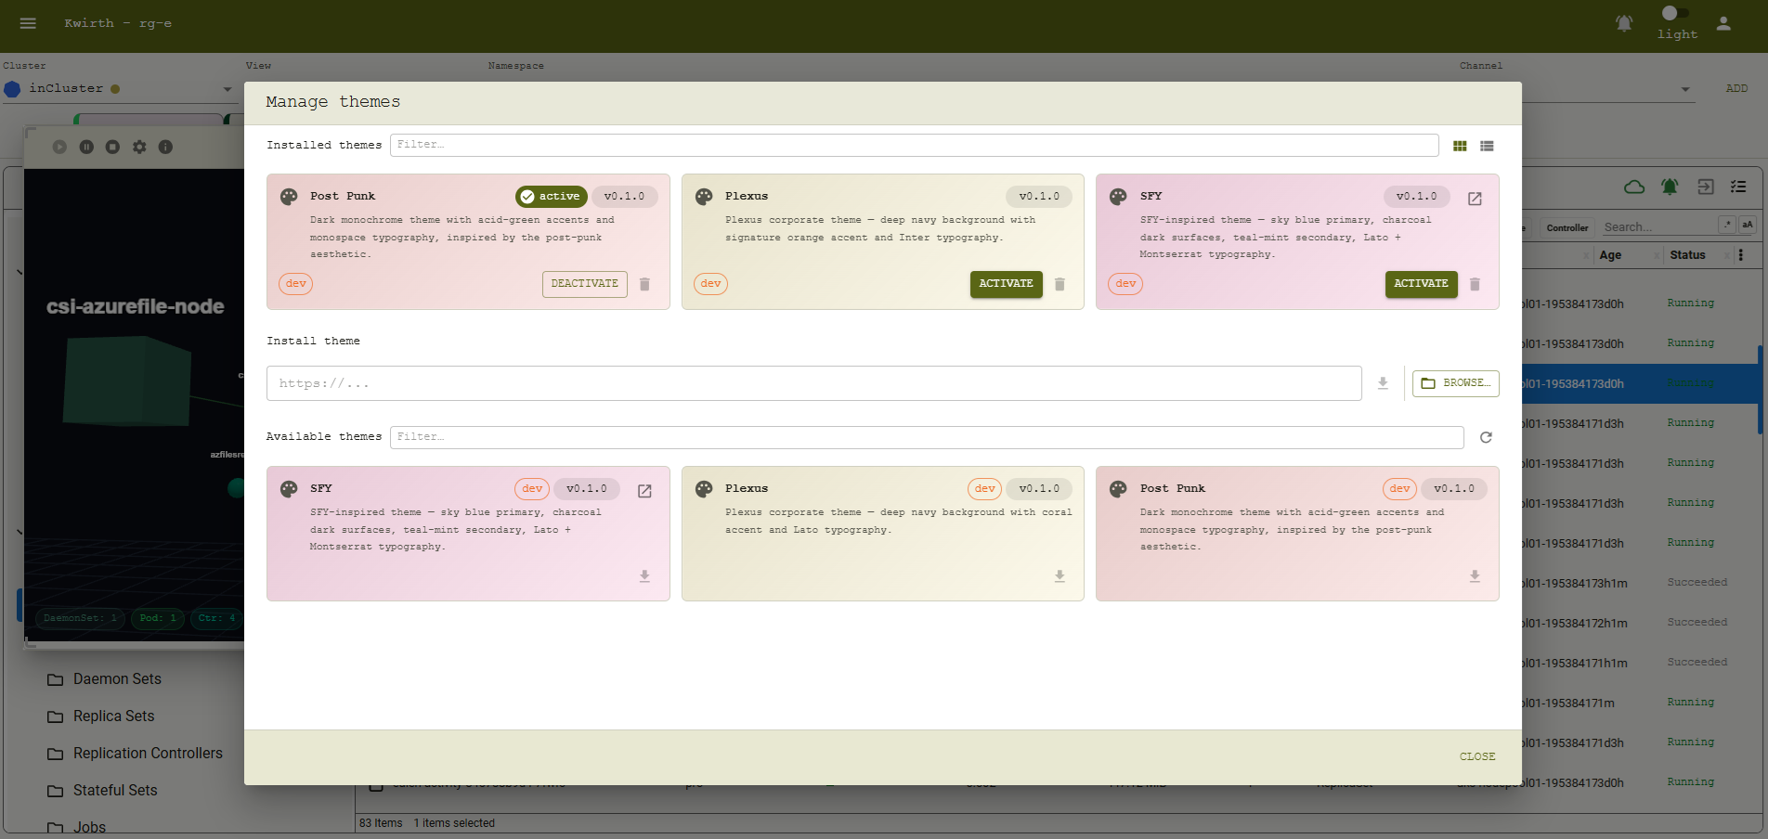Click the green bell icon in table toolbar
The width and height of the screenshot is (1768, 839).
1670,187
